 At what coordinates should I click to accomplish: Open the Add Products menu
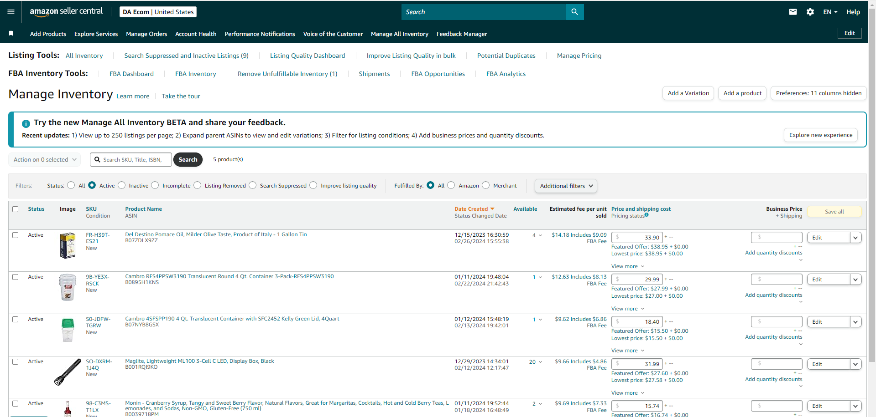pyautogui.click(x=48, y=34)
